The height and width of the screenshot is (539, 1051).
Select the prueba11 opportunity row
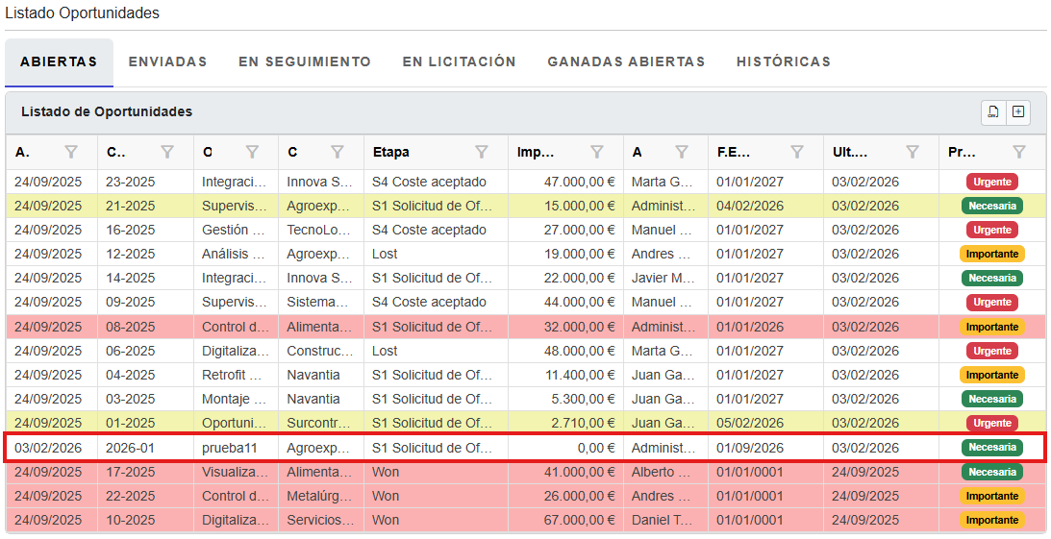click(229, 448)
